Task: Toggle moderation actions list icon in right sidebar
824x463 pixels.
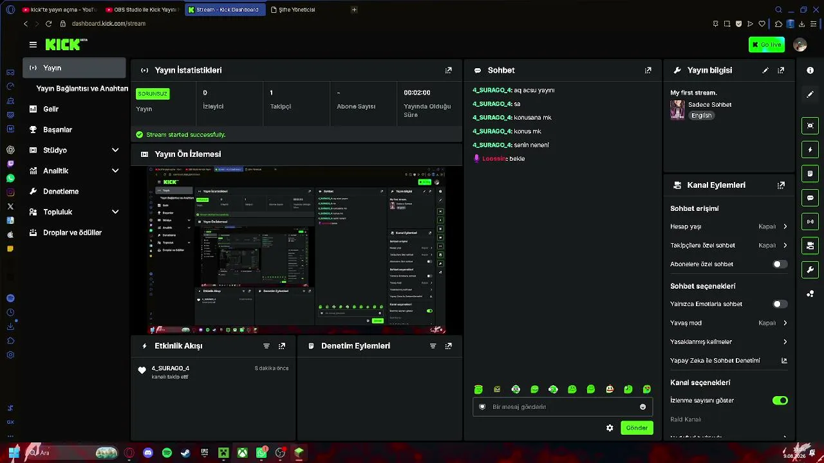Action: point(810,174)
